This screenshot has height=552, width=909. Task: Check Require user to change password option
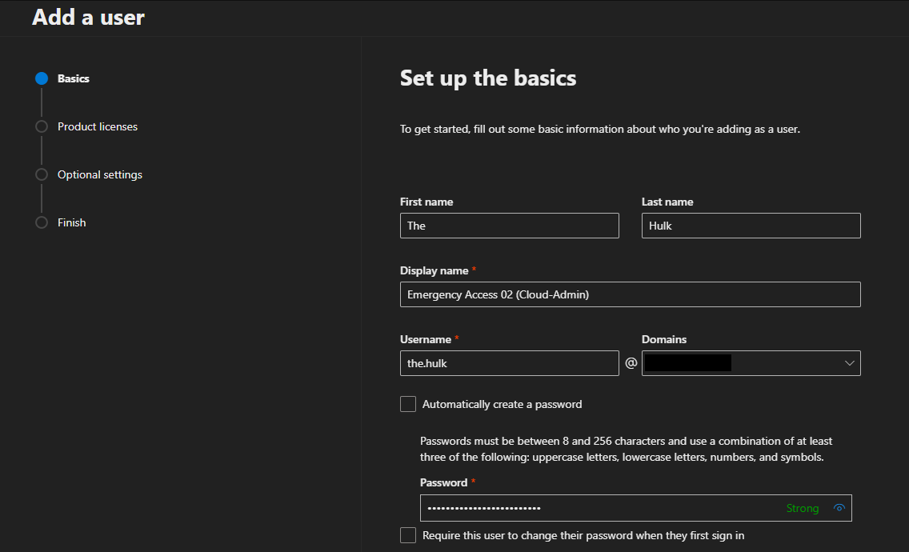click(408, 535)
